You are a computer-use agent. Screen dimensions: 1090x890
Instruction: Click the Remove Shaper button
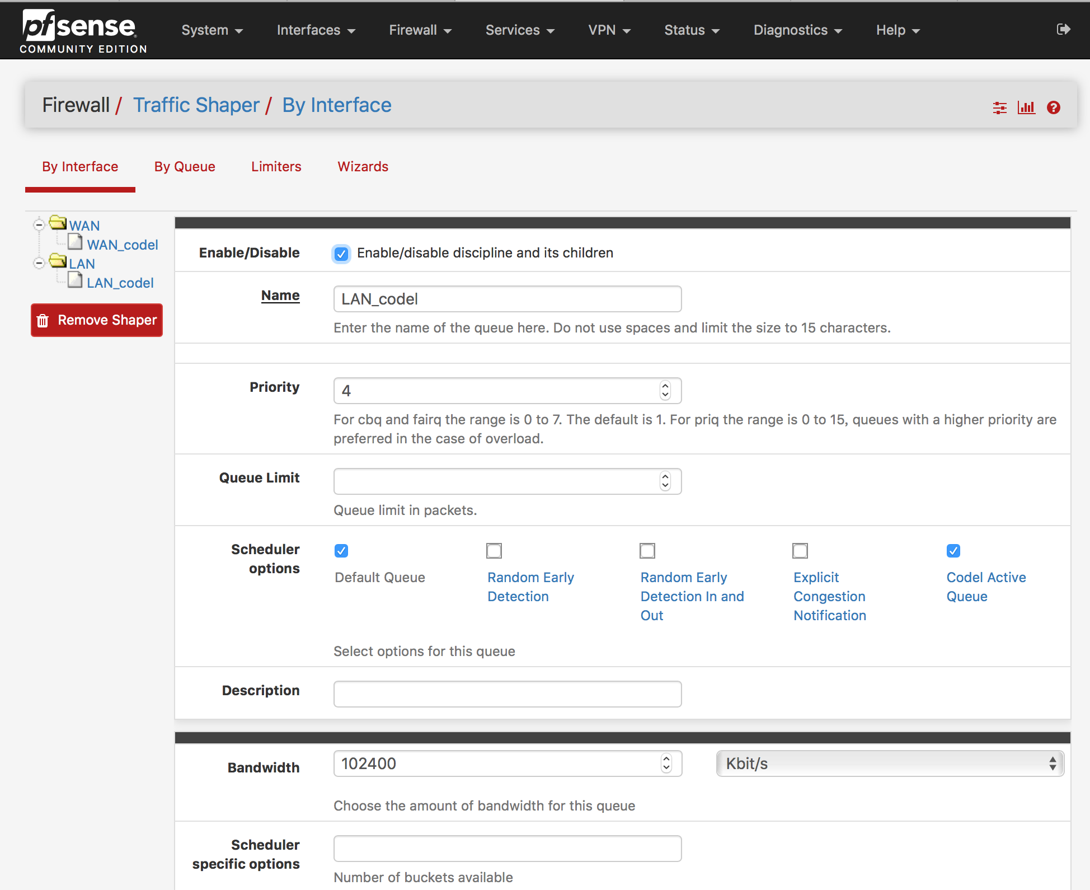(x=96, y=320)
